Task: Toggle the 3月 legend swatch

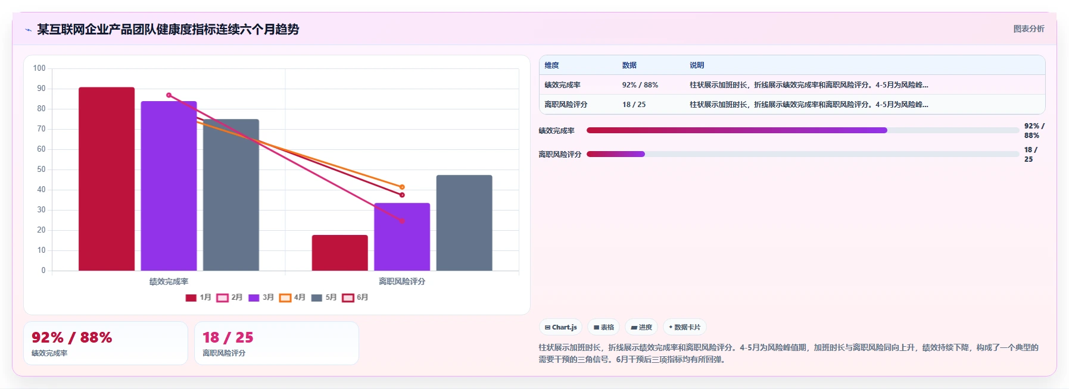Action: 254,298
